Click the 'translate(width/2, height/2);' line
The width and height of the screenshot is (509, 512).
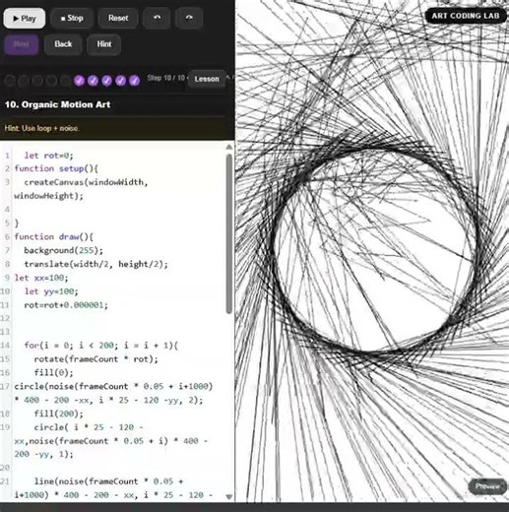95,264
